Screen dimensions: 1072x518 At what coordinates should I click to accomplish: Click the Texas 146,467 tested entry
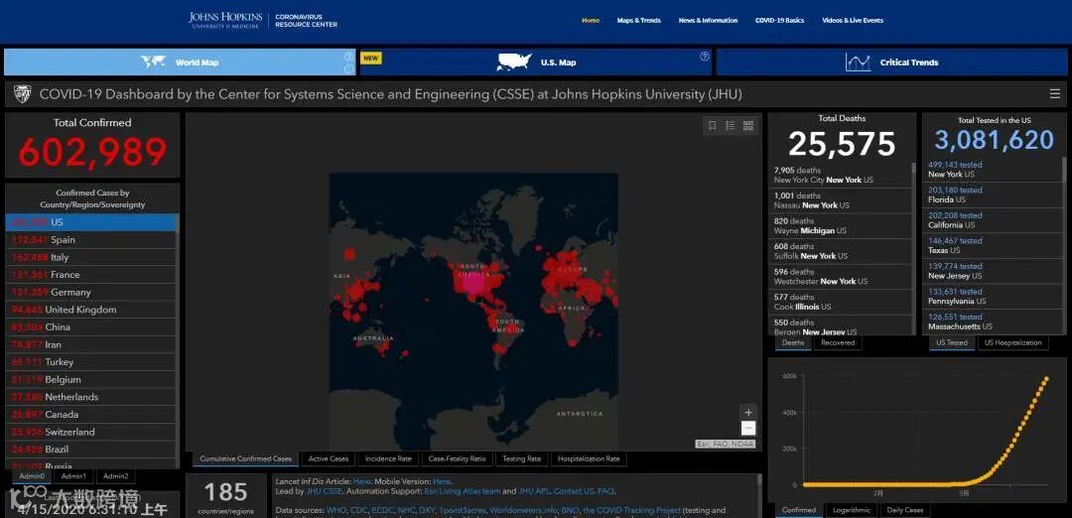(993, 245)
